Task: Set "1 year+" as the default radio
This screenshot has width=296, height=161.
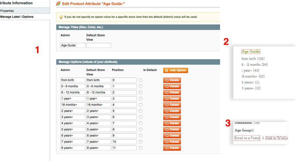Action: tap(140, 99)
